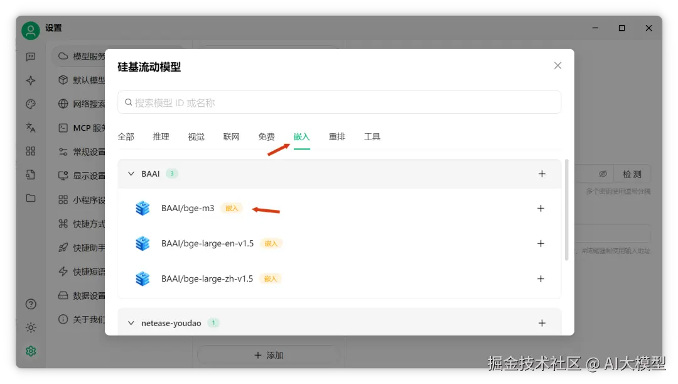Open the chat assistant sidebar icon

pyautogui.click(x=31, y=57)
